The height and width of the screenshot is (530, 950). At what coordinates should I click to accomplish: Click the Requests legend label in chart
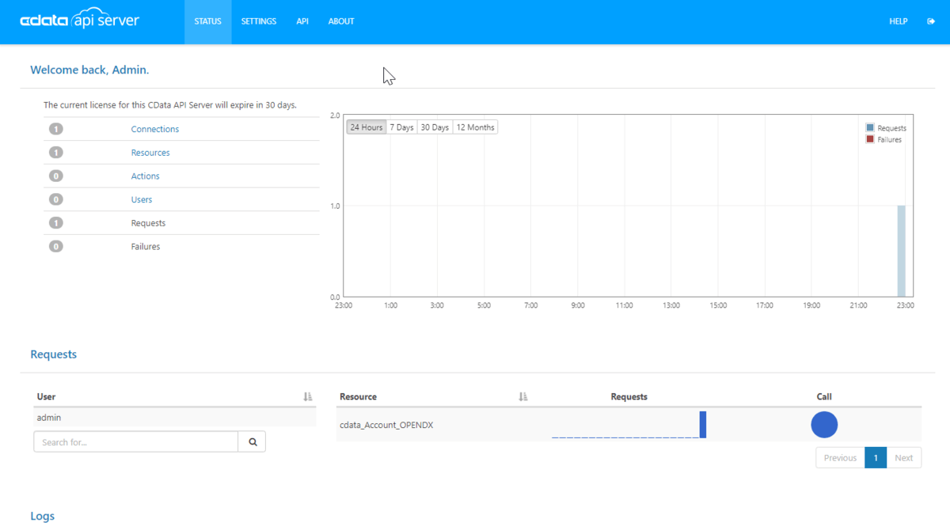[892, 128]
